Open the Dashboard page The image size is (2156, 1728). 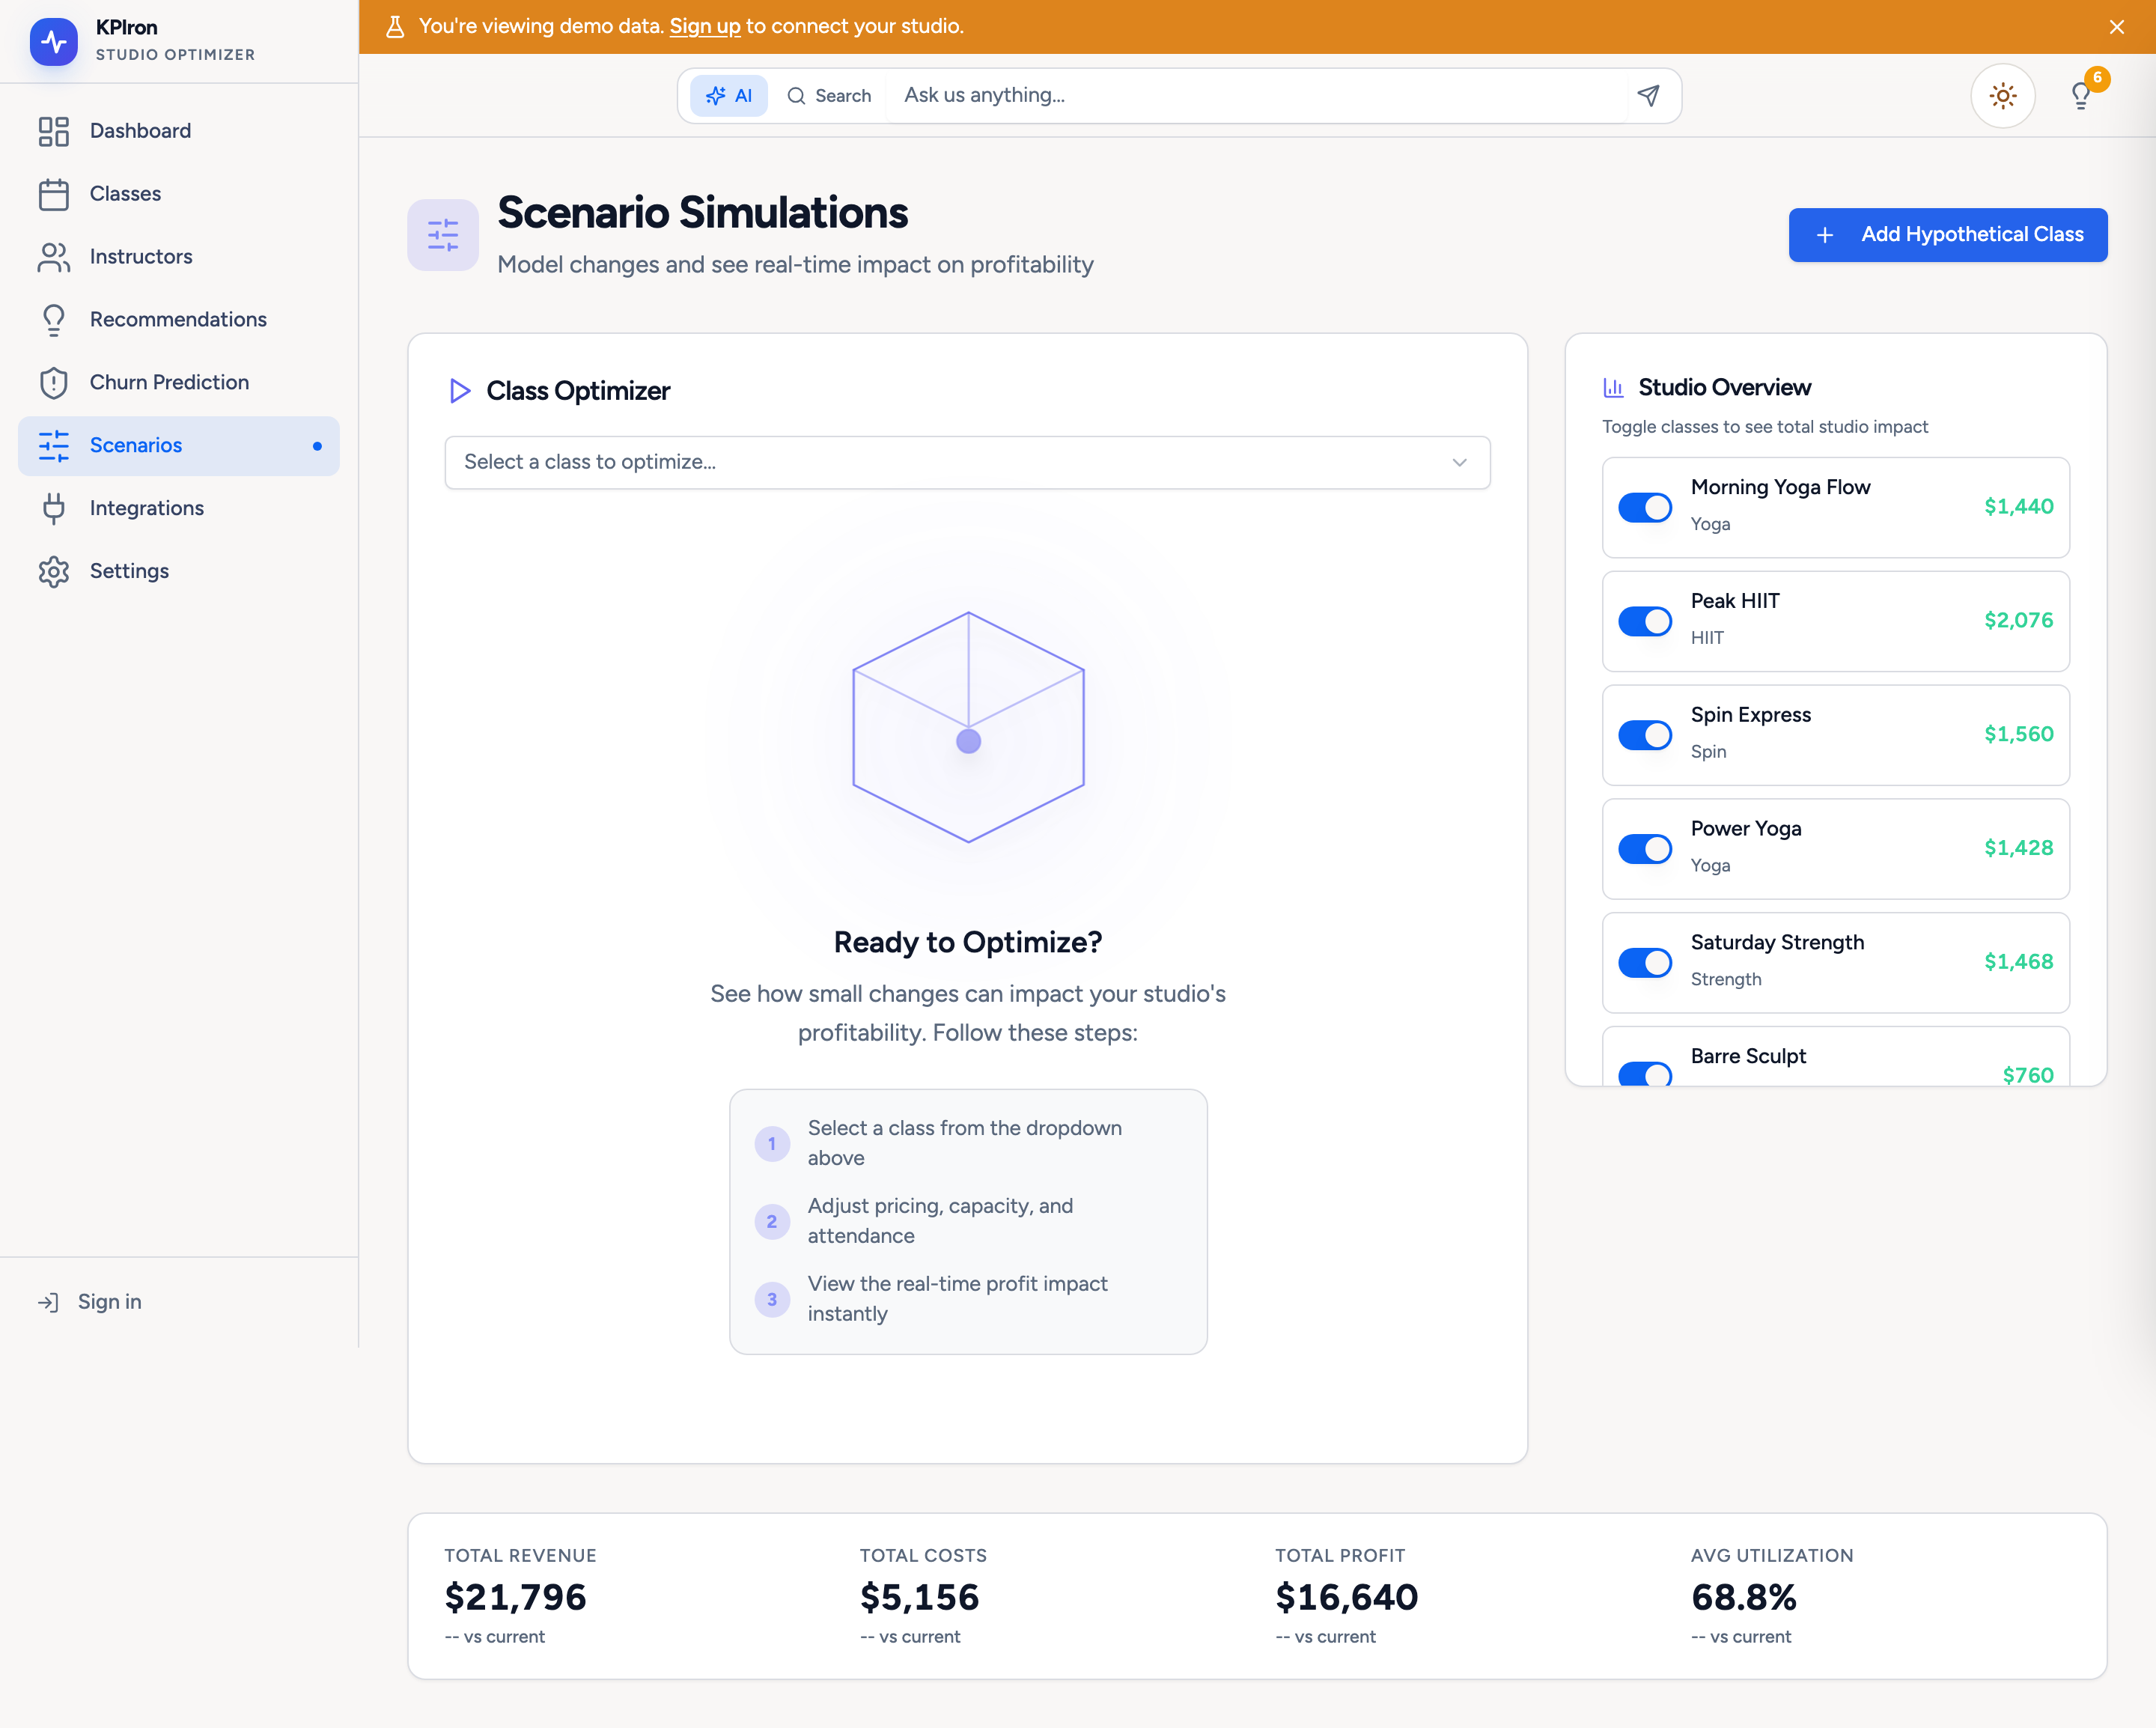pyautogui.click(x=179, y=131)
